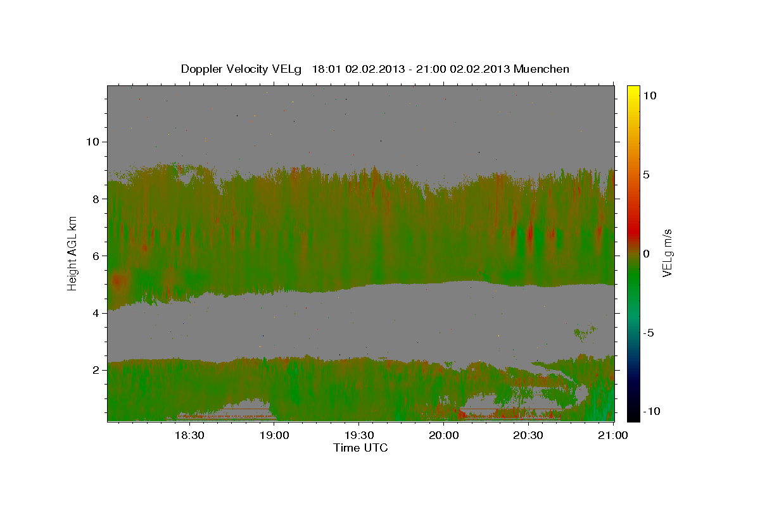
Task: Click the plot title 'Doppler Velocity VELg'
Action: click(241, 69)
